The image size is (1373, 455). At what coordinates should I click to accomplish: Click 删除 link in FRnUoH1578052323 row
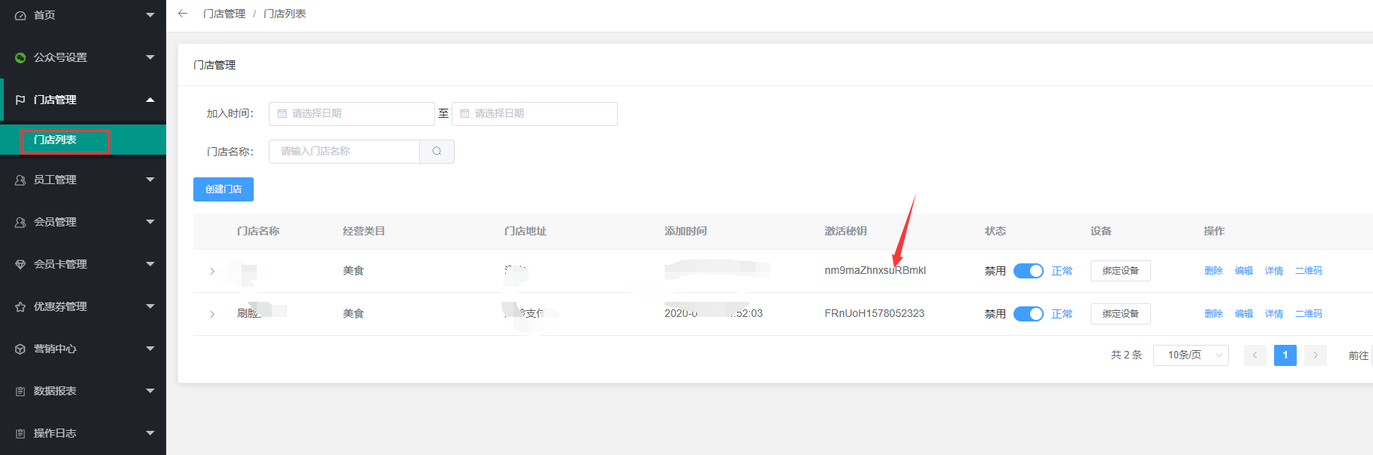point(1214,314)
